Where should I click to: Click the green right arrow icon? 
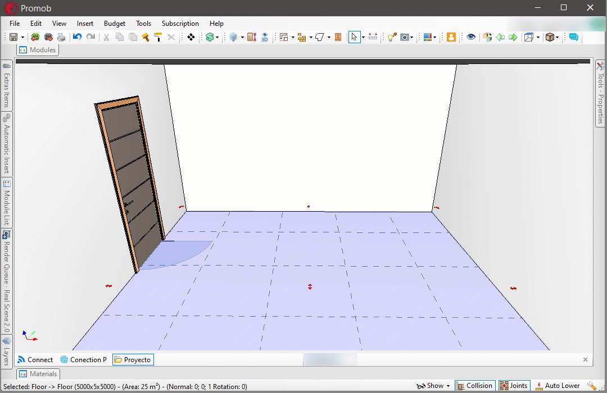pos(513,37)
